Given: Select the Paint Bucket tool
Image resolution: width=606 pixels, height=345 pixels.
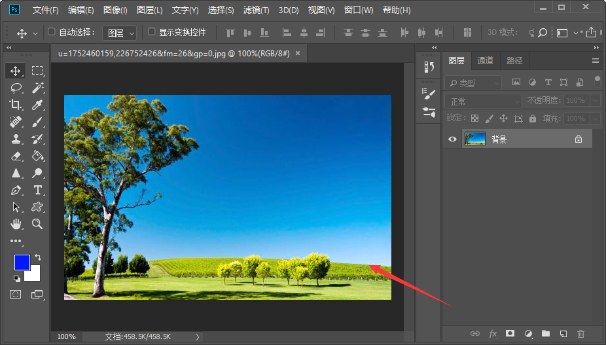Looking at the screenshot, I should tap(37, 156).
